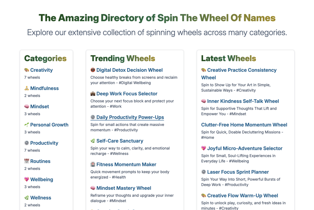Select the Wellness category showing 2 wheels

point(41,197)
